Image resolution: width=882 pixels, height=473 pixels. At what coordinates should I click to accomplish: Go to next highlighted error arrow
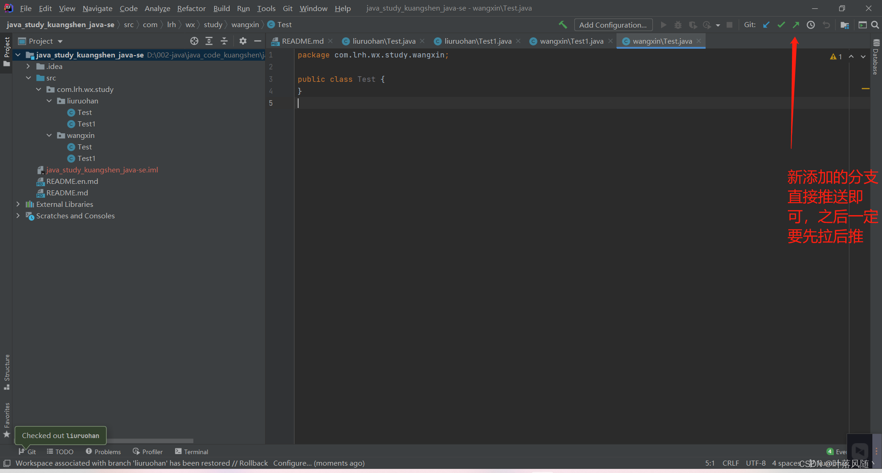click(x=863, y=57)
